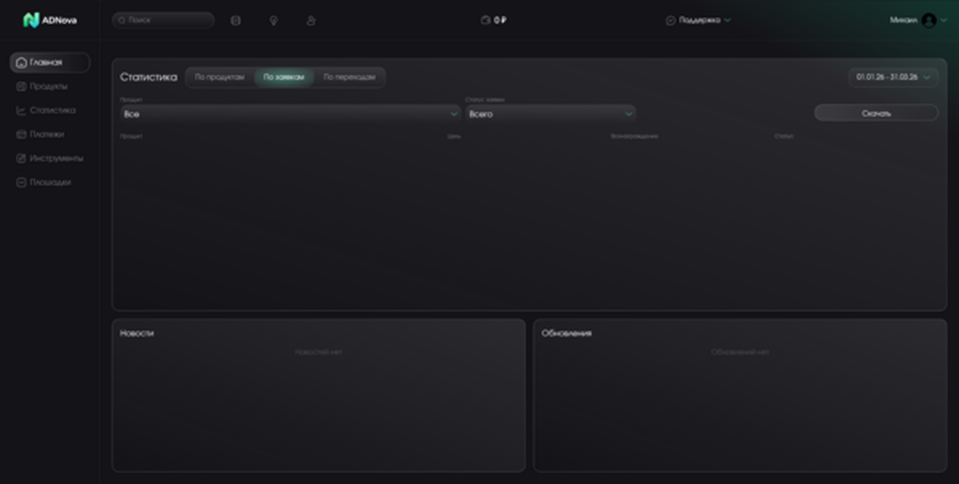The width and height of the screenshot is (959, 484).
Task: Open the wallet balance showing 0 ₽
Action: click(494, 20)
